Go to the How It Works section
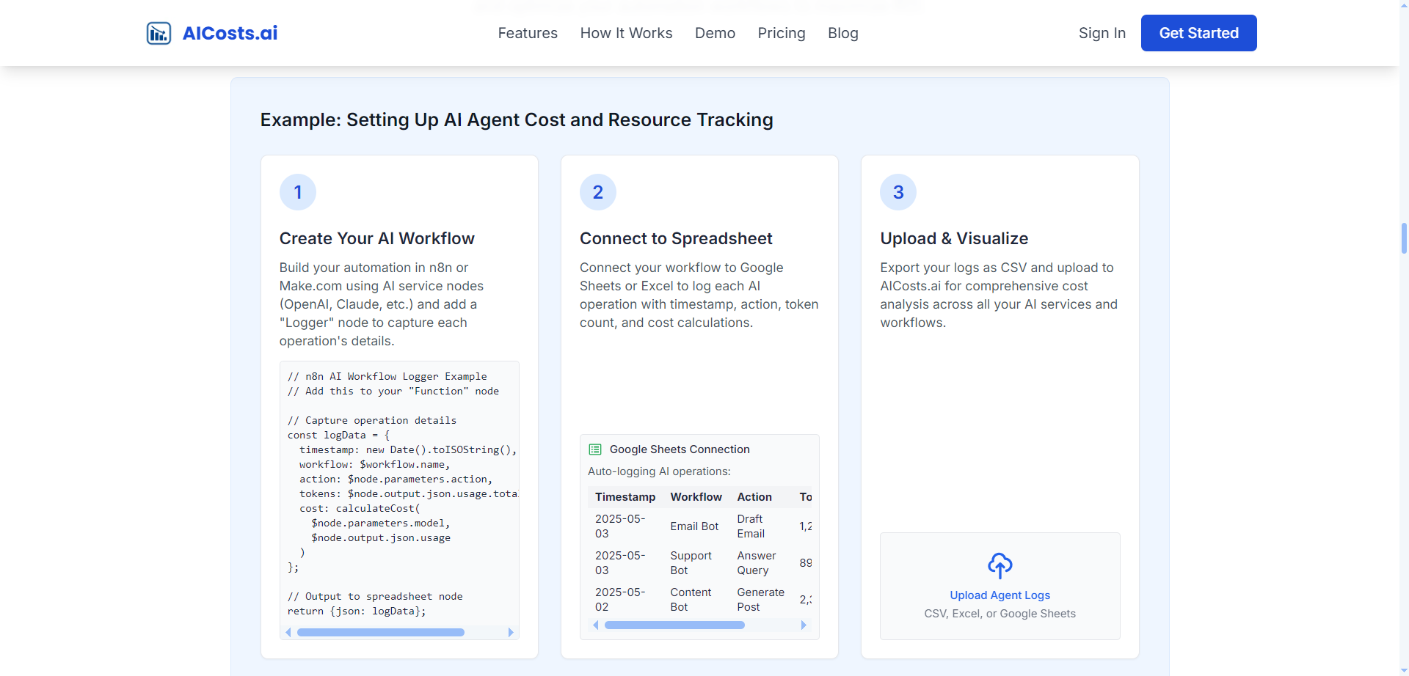 626,33
